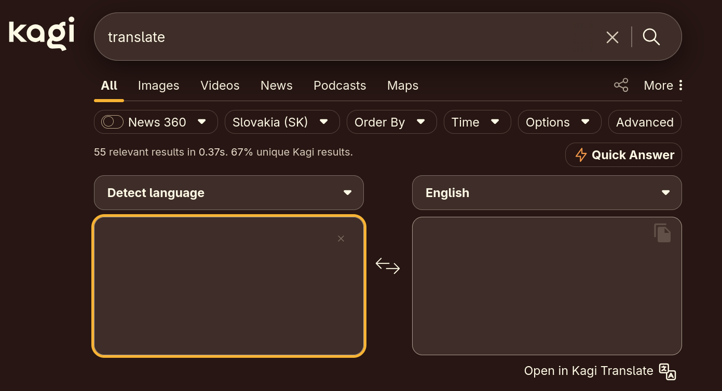
Task: Switch to the Videos tab
Action: (x=220, y=86)
